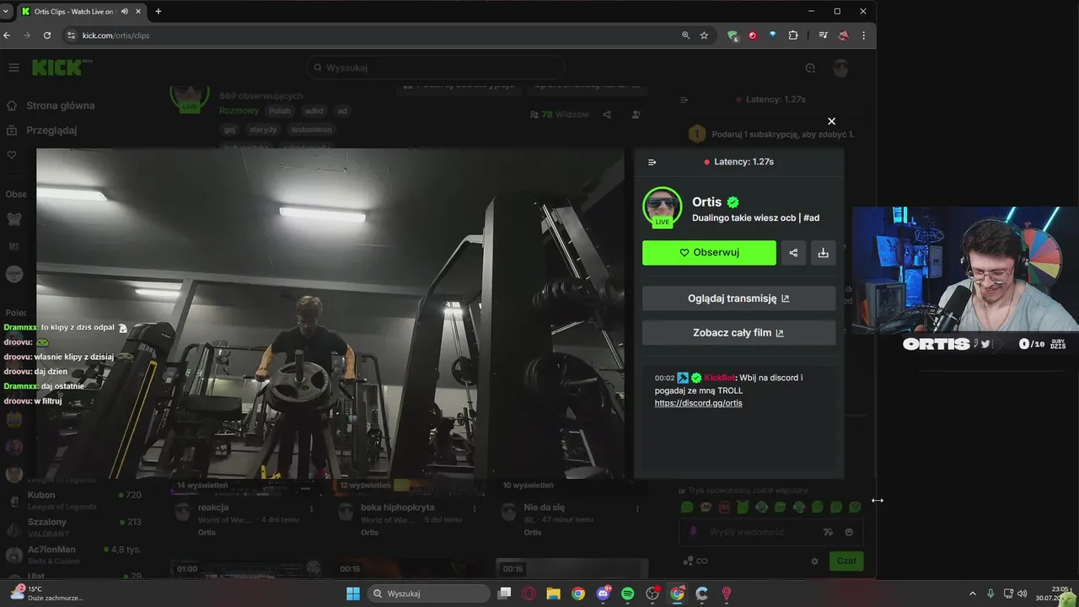The image size is (1079, 607).
Task: Show hidden system tray icons chevron
Action: [972, 594]
